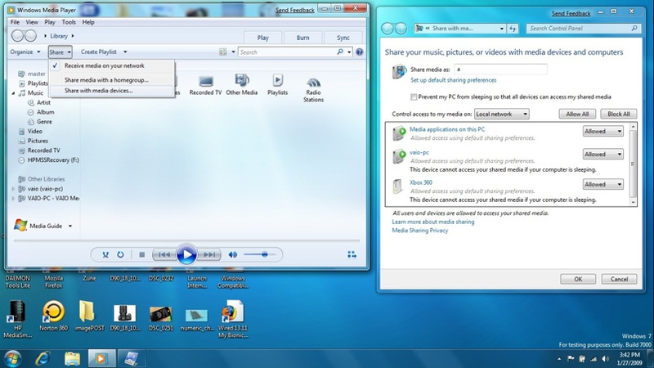The image size is (654, 368).
Task: Open the File menu
Action: [x=15, y=22]
